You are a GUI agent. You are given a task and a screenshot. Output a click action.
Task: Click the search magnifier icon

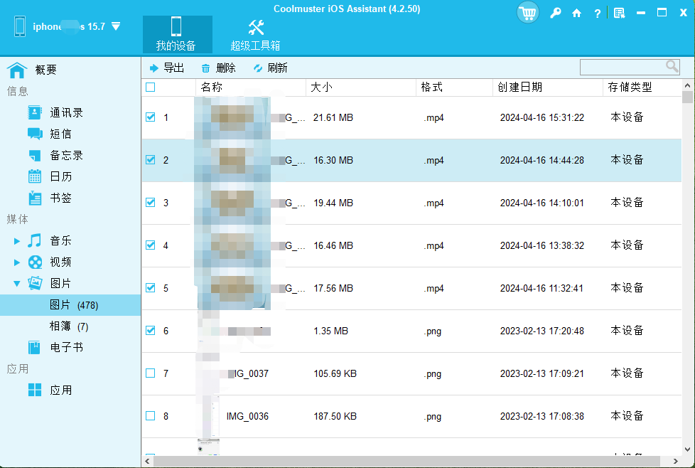(x=672, y=67)
